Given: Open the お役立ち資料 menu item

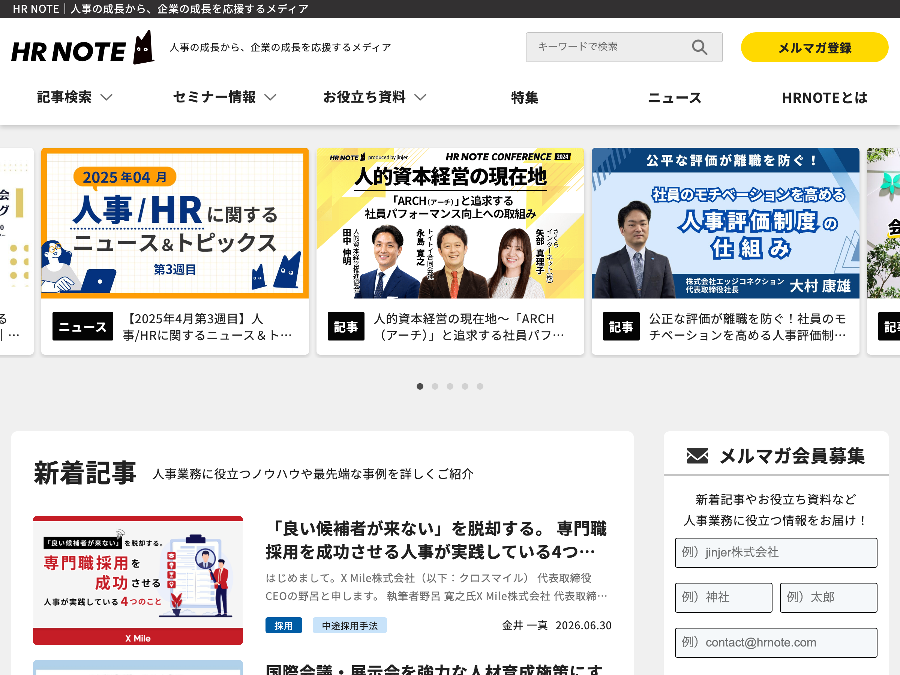Looking at the screenshot, I should (364, 97).
